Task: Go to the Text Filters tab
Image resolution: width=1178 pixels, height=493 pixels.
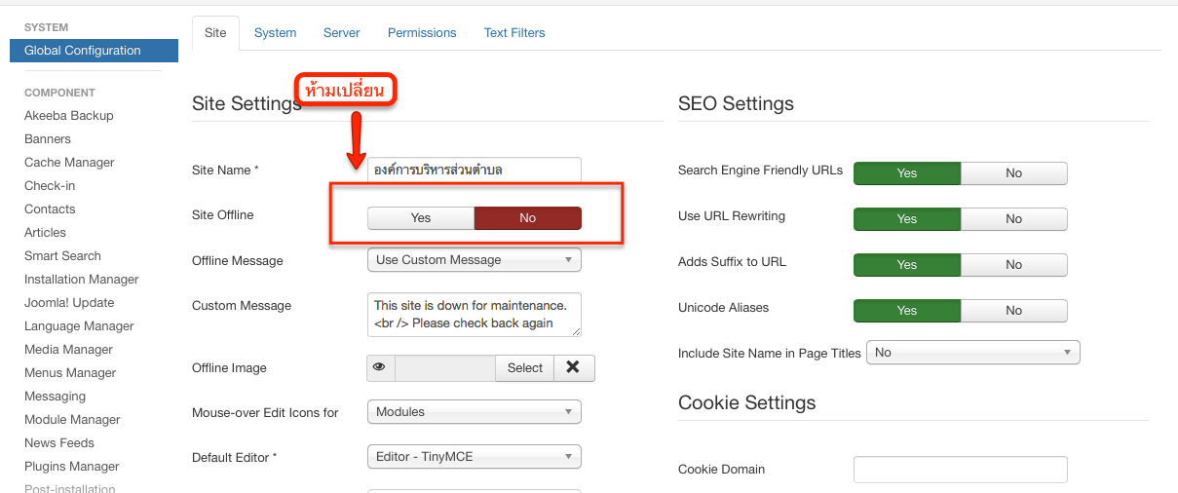Action: [x=514, y=33]
